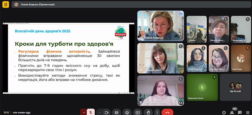Click the 'Олена Боярчук (Презентація)' title

click(x=38, y=4)
